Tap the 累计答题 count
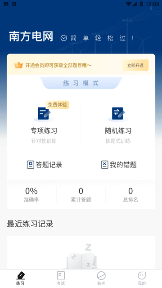This screenshot has width=162, height=288. point(81,195)
